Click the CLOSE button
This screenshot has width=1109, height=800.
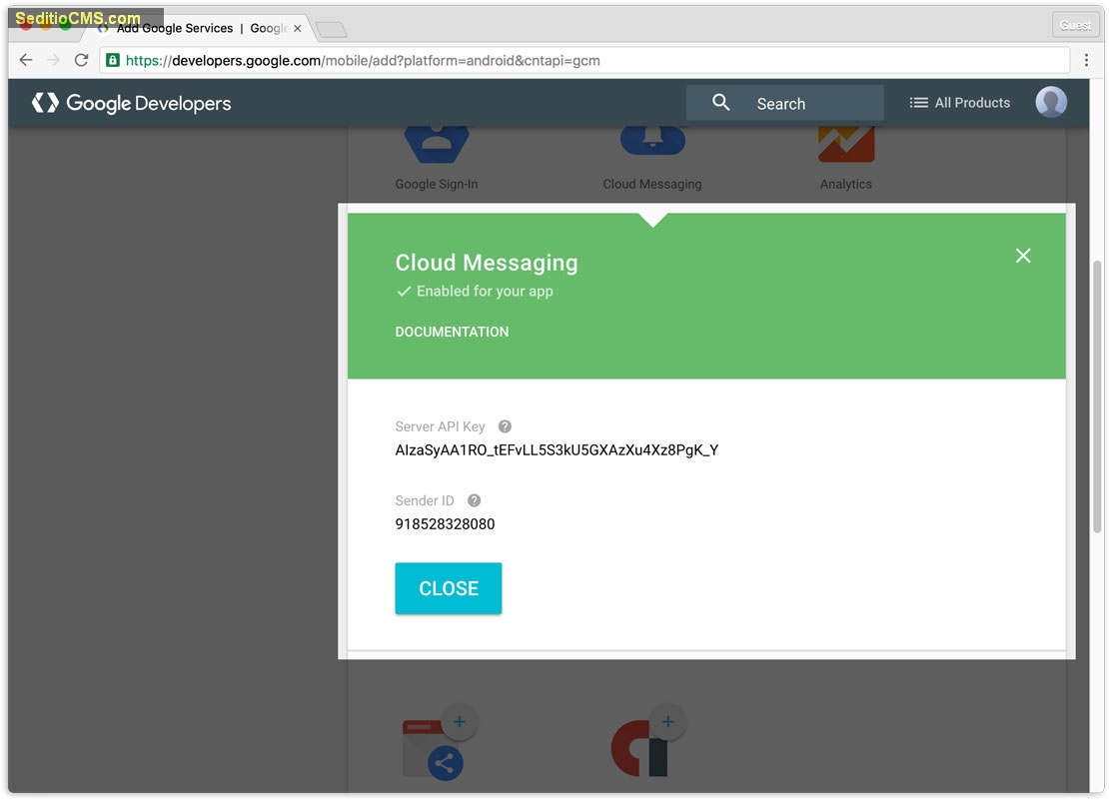click(x=449, y=588)
